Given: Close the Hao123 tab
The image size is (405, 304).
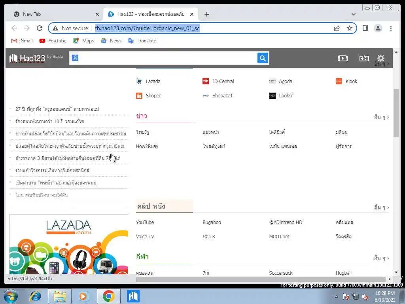Looking at the screenshot, I should tap(192, 14).
